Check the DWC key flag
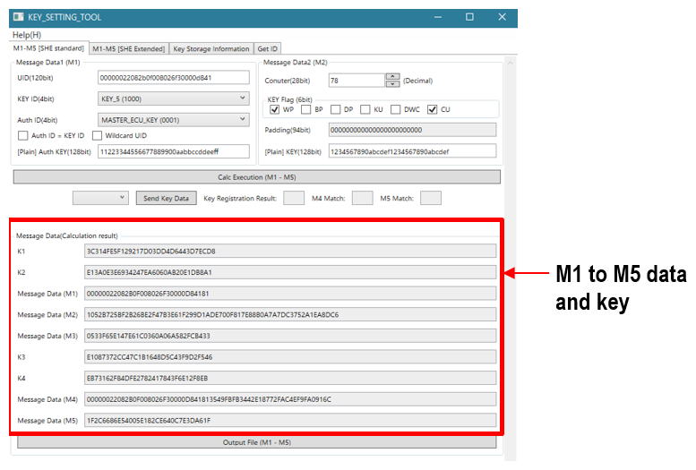This screenshot has width=696, height=470. (x=396, y=109)
